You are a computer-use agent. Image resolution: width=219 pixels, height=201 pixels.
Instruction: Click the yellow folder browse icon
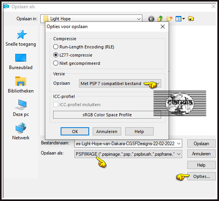click(191, 19)
